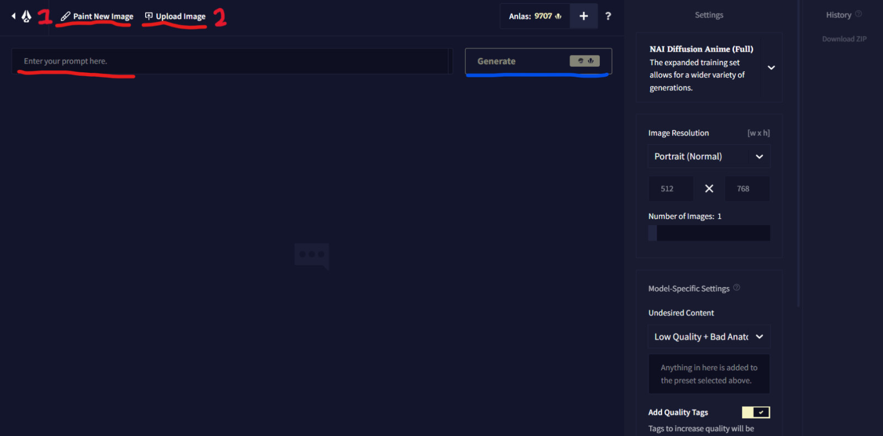Switch to the Settings tab
The height and width of the screenshot is (436, 883).
(x=709, y=15)
